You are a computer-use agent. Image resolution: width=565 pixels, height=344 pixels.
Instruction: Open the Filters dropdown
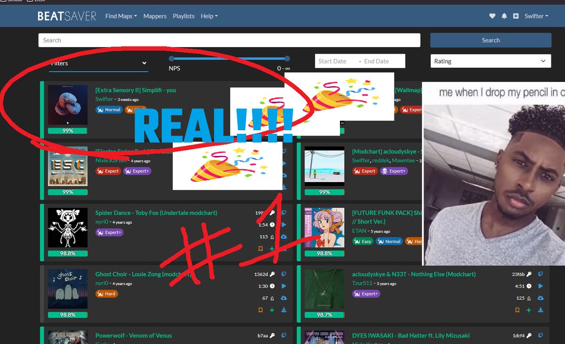[98, 63]
